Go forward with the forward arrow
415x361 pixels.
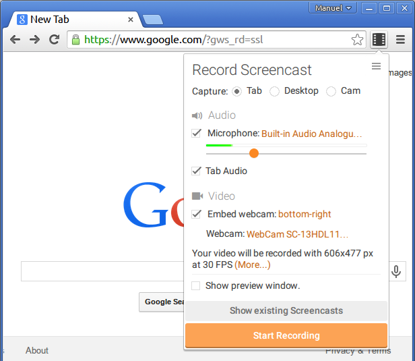(x=34, y=40)
